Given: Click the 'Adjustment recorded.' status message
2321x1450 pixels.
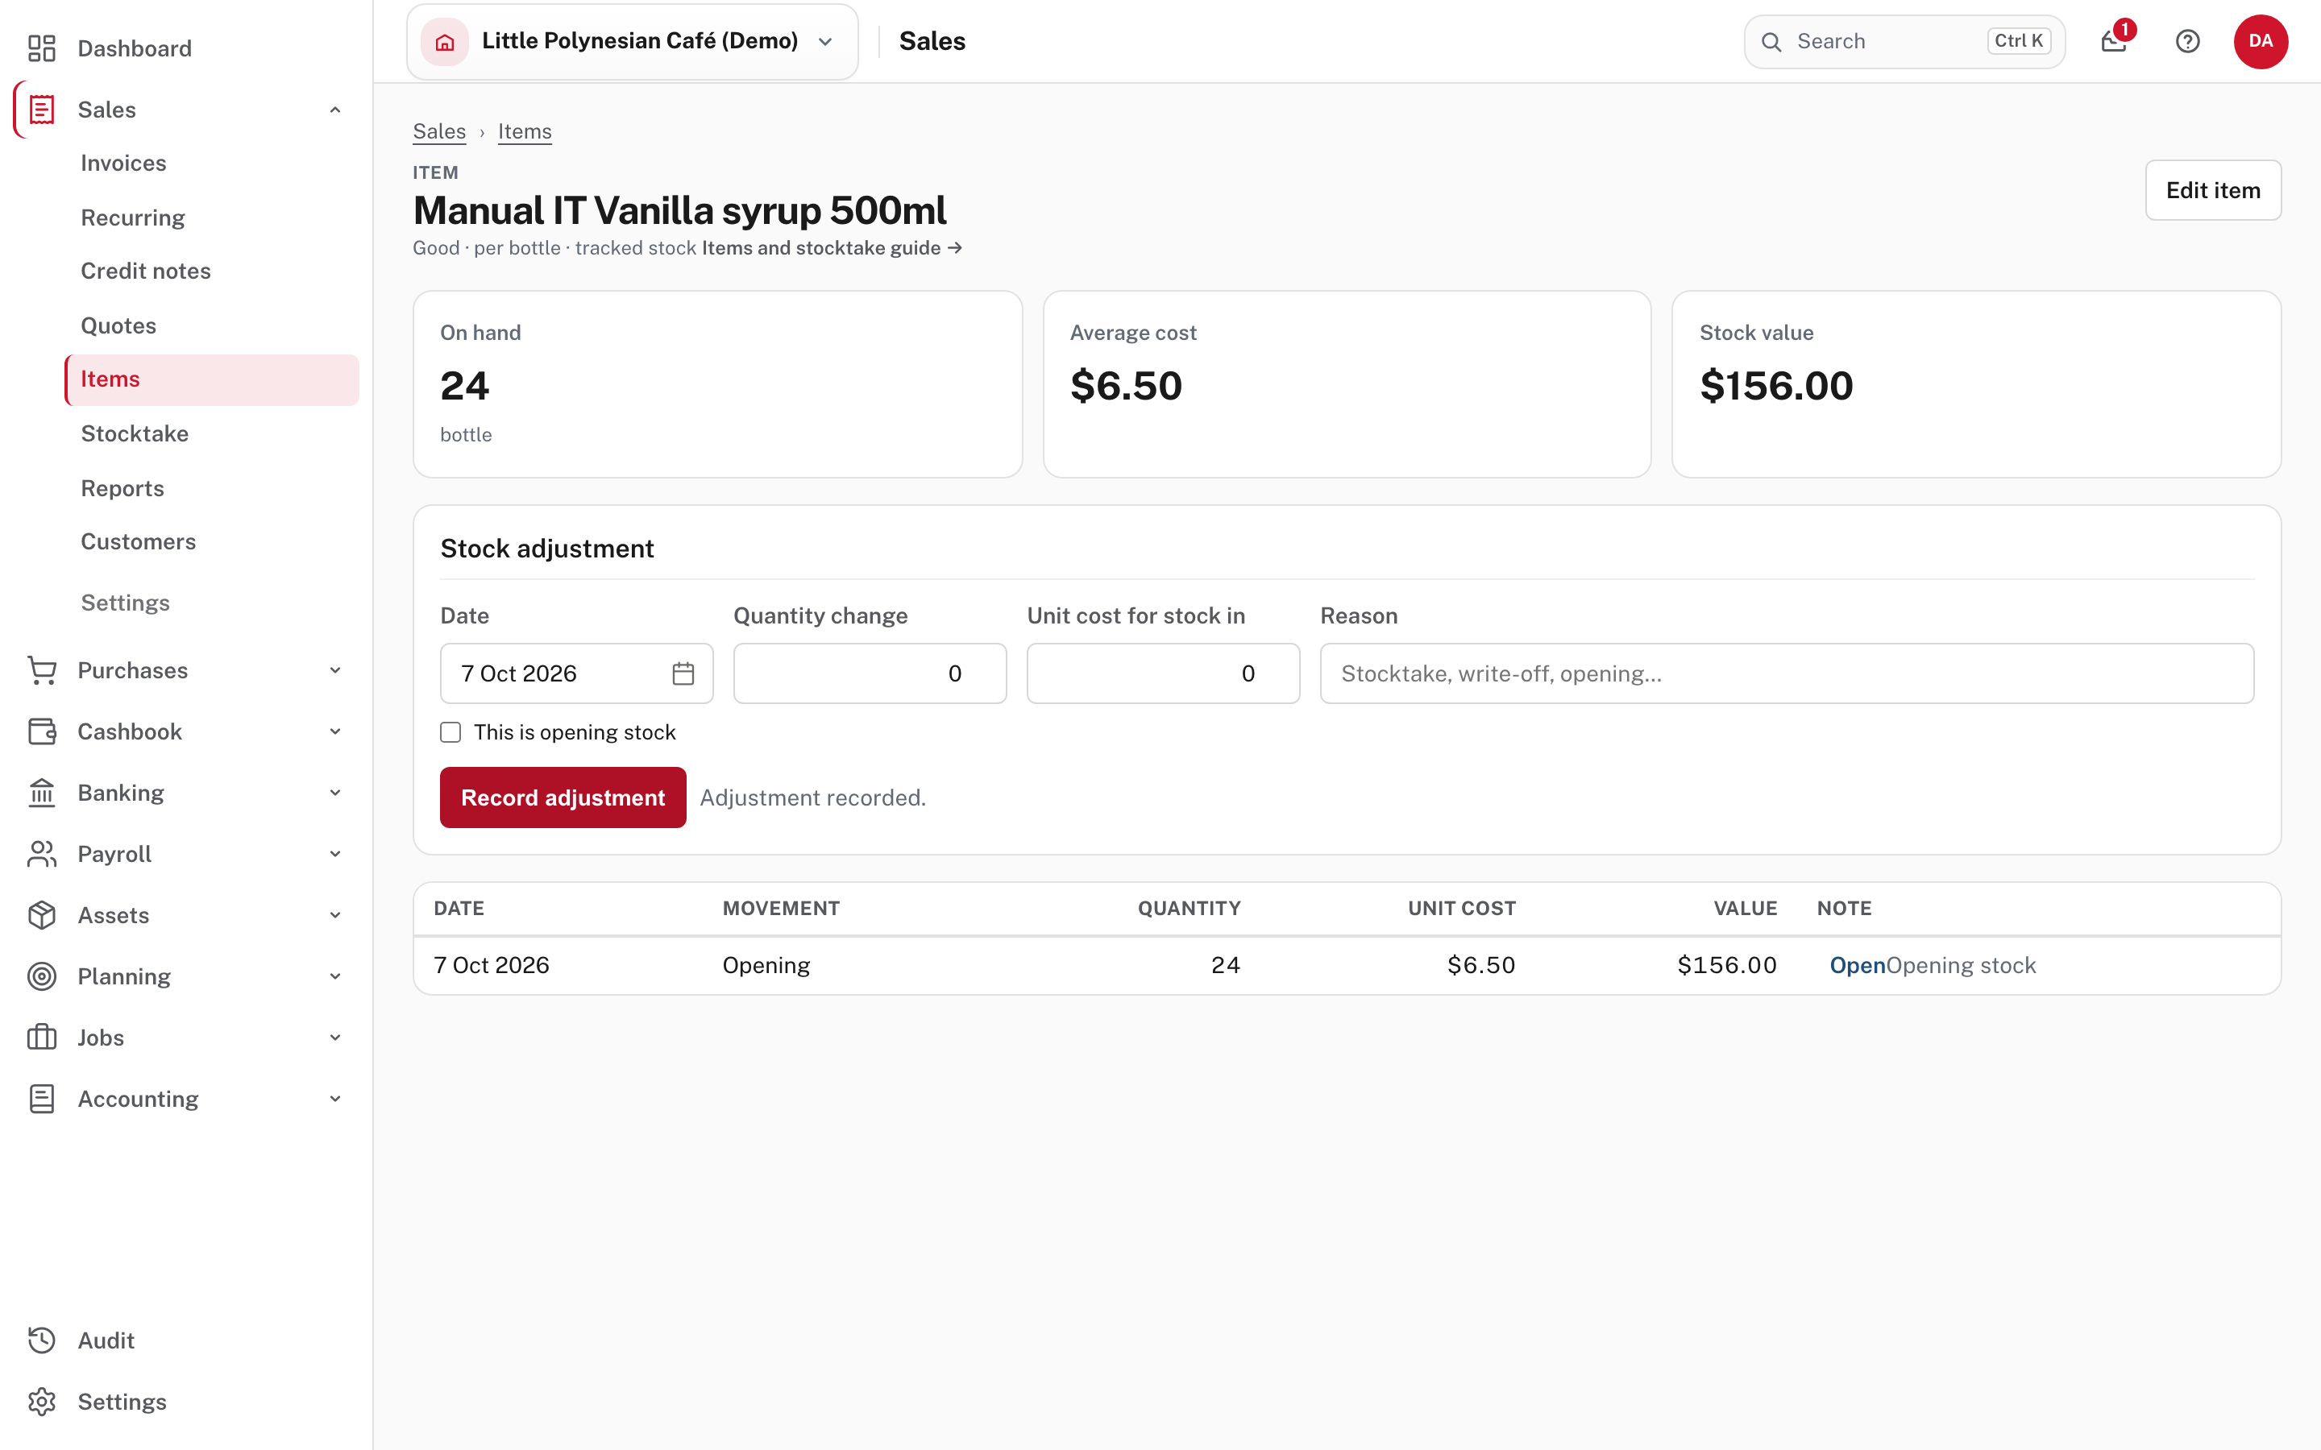Looking at the screenshot, I should tap(812, 797).
